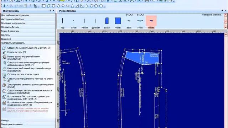Click 'Трассировать сегменты для создания детали' label
This screenshot has width=228, height=128.
coord(30,85)
